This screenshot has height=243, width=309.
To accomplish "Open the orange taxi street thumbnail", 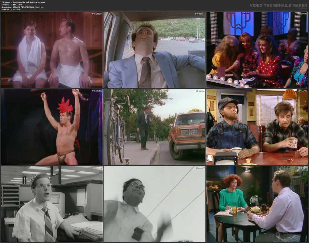I will 154,127.
